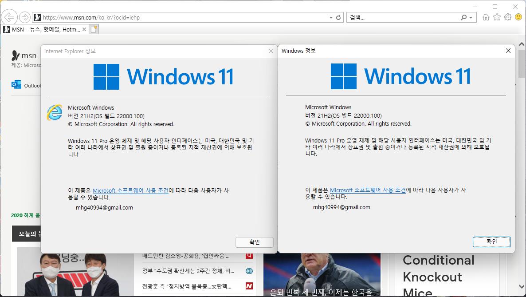Click the page scrollbar down arrow
The width and height of the screenshot is (526, 297).
tap(522, 287)
